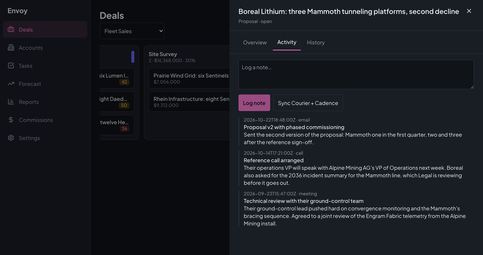Click the Commissions dollar sign icon
This screenshot has width=483, height=255.
pyautogui.click(x=11, y=120)
